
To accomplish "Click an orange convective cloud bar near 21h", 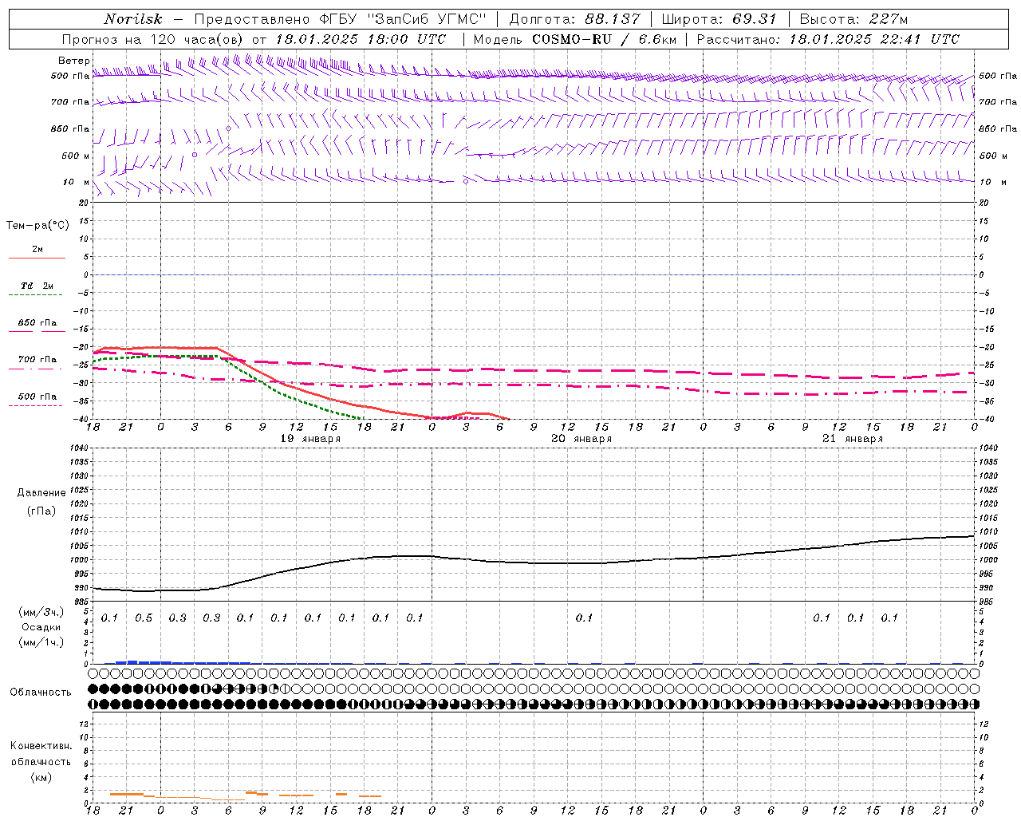I will click(x=126, y=794).
